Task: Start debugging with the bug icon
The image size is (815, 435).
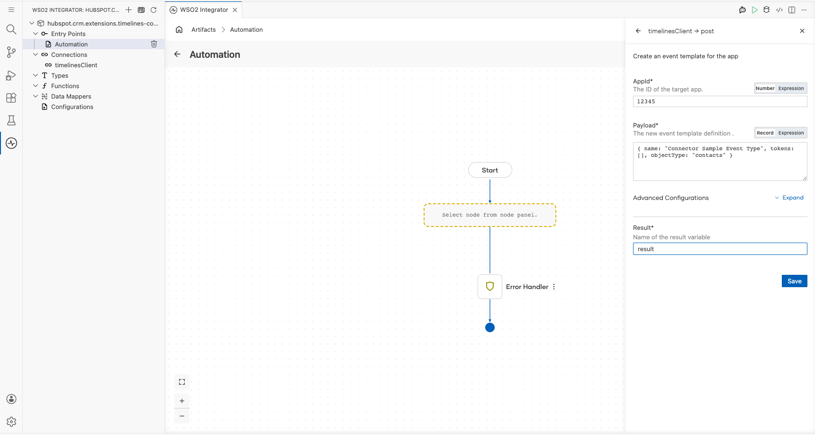Action: [x=767, y=9]
